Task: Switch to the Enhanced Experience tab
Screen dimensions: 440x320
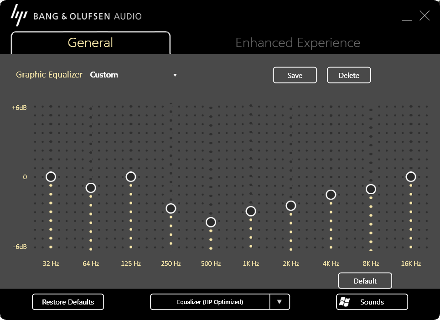Action: point(297,42)
